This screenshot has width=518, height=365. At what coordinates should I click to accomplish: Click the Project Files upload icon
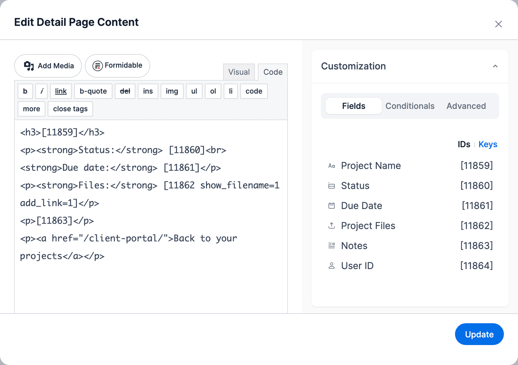[332, 225]
